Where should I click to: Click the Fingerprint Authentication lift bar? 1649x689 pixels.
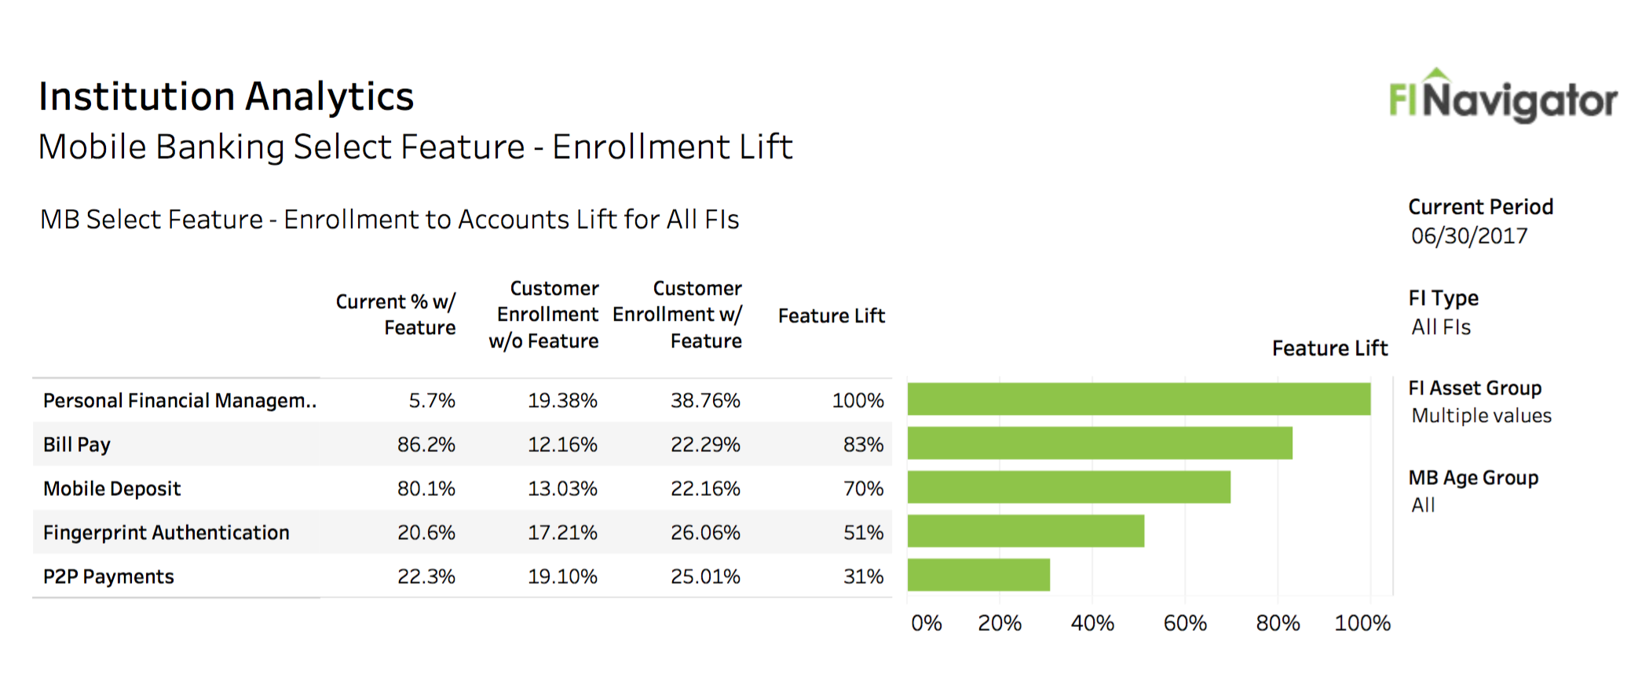[x=1026, y=531]
